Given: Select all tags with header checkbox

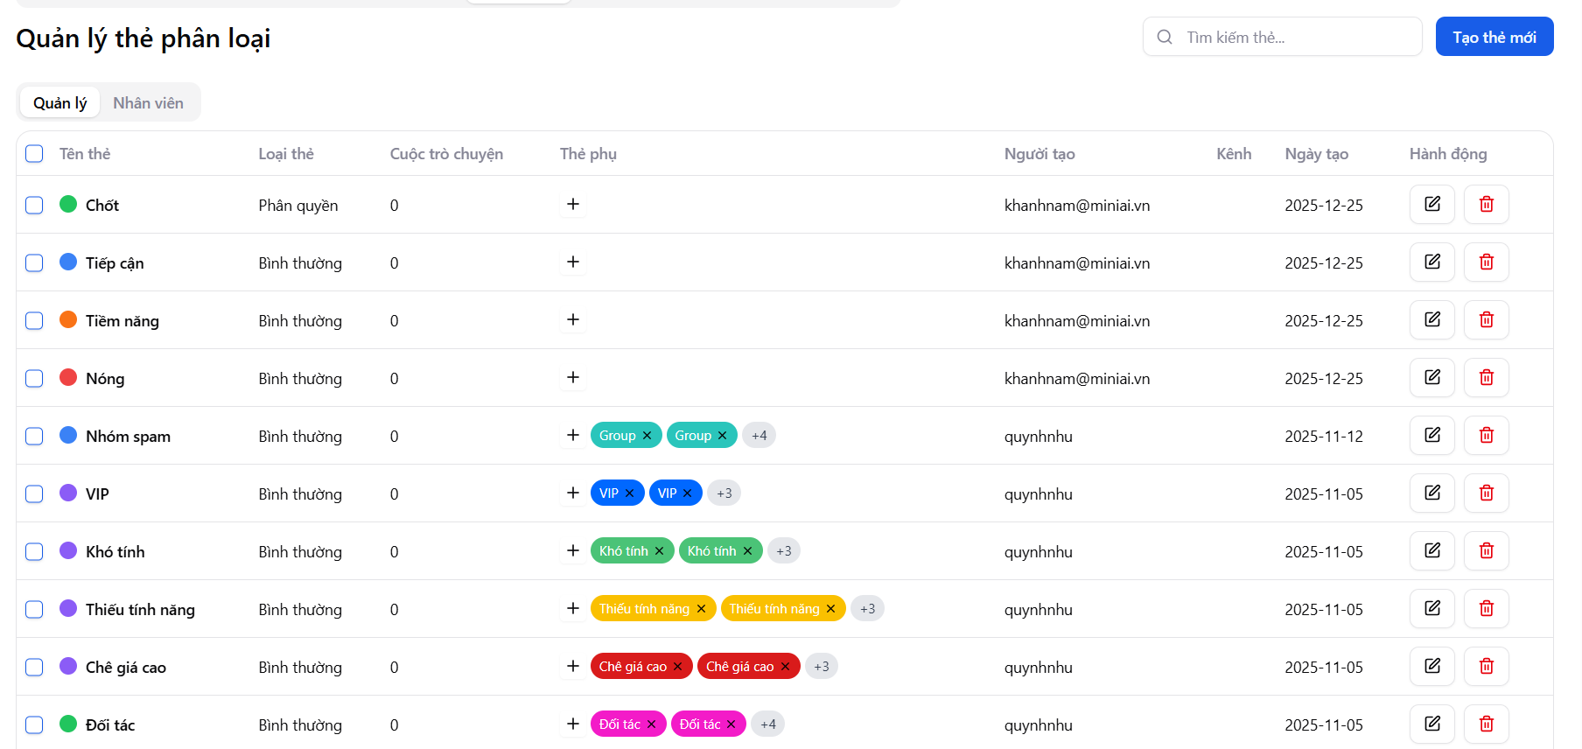Looking at the screenshot, I should (x=34, y=154).
